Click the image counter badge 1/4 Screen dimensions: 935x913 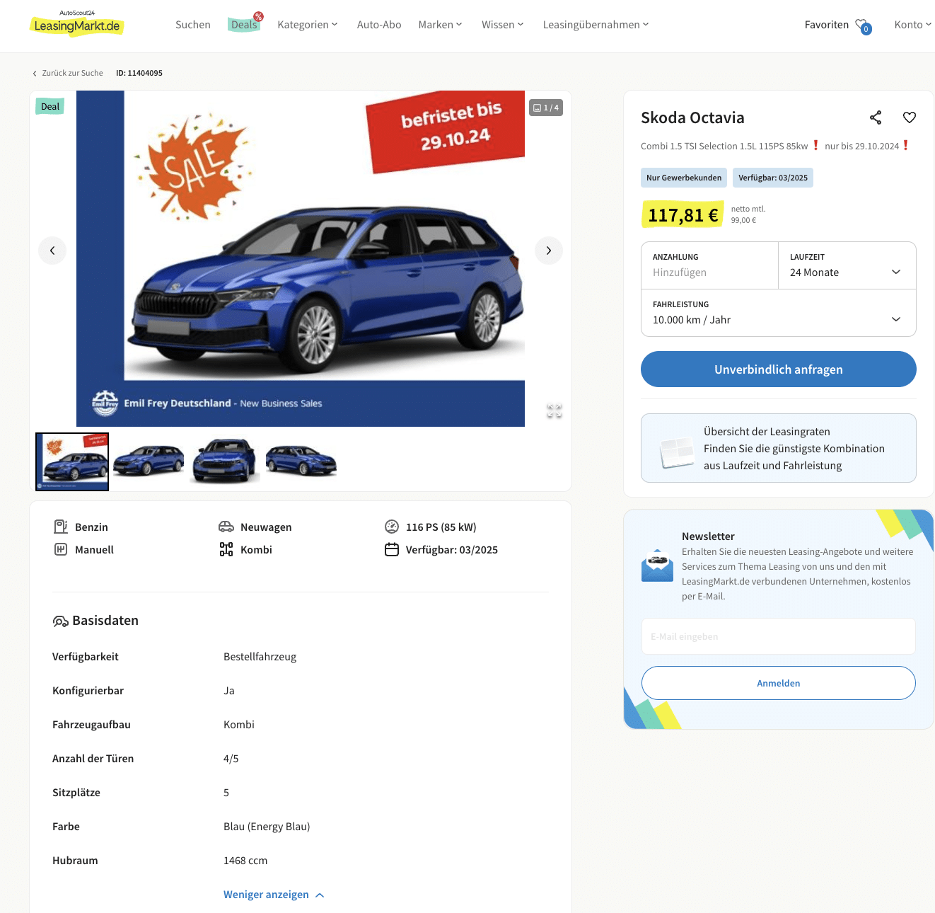point(546,108)
